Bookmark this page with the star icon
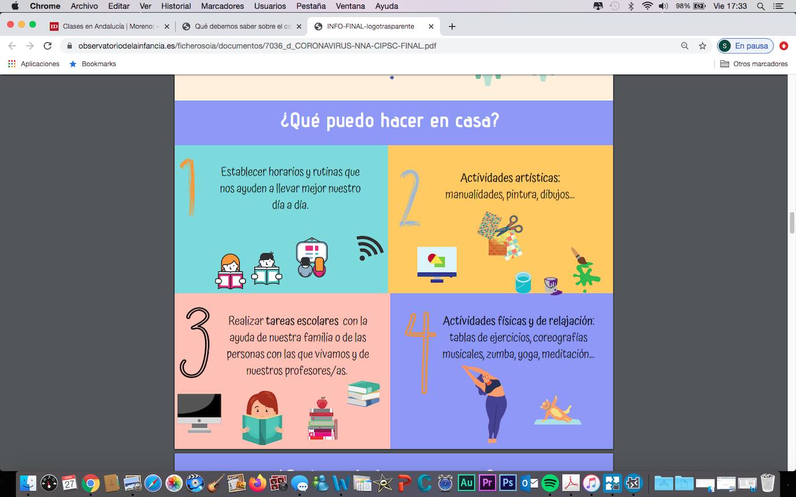The height and width of the screenshot is (497, 796). (x=702, y=46)
